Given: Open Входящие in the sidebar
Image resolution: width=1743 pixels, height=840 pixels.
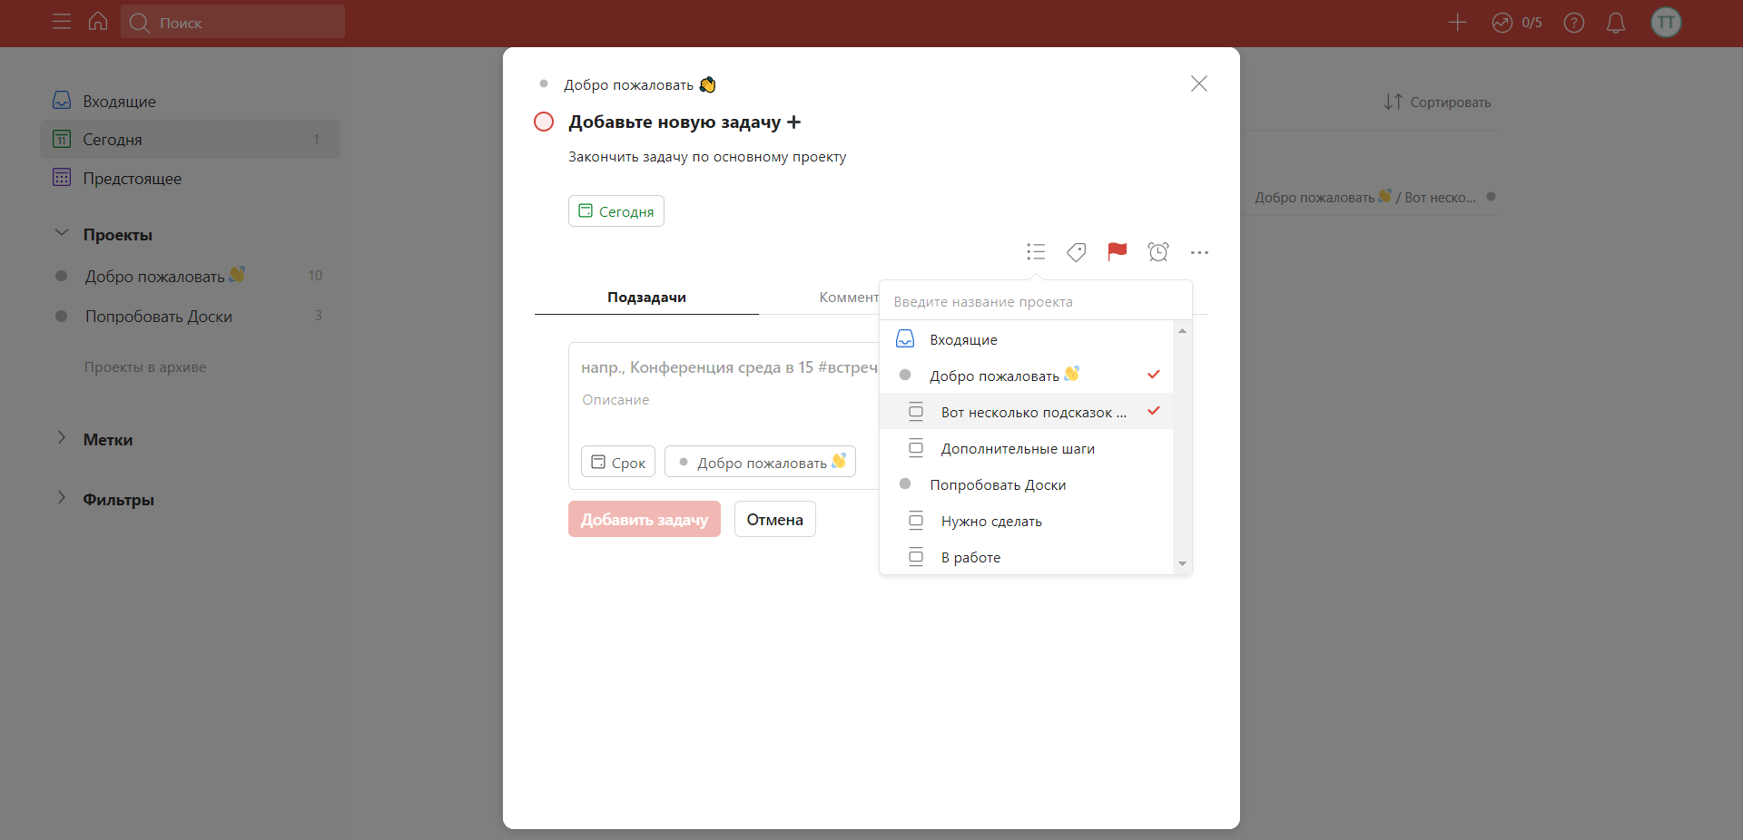Looking at the screenshot, I should click(x=191, y=101).
